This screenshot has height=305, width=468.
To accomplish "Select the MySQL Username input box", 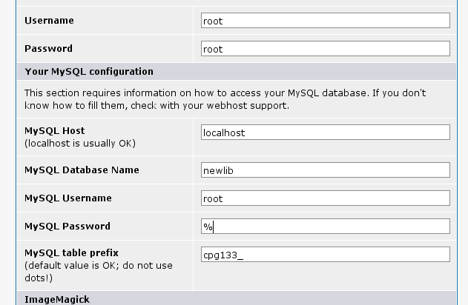I will [x=325, y=198].
